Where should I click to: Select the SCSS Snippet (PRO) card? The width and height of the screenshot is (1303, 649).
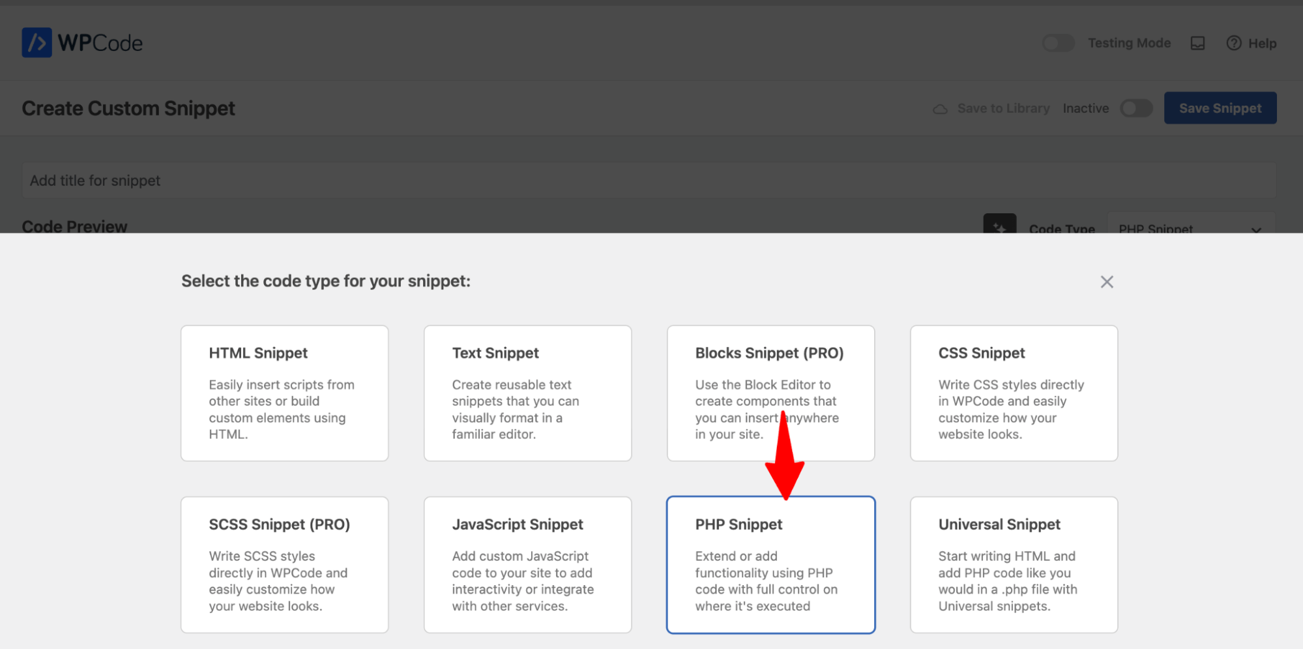284,565
